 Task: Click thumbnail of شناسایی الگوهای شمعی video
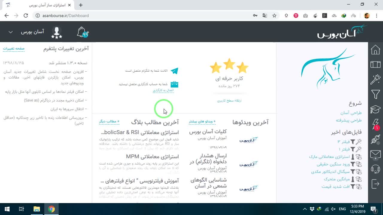[248, 188]
